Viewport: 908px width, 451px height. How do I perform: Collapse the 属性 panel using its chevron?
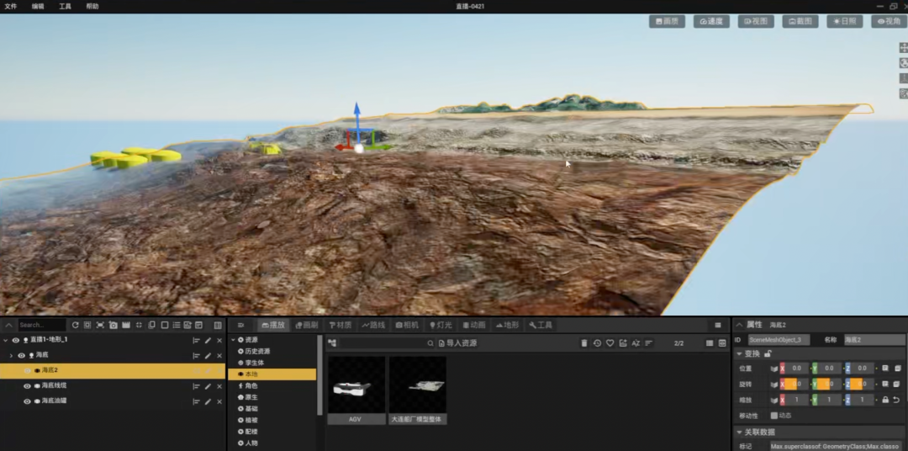coord(740,325)
